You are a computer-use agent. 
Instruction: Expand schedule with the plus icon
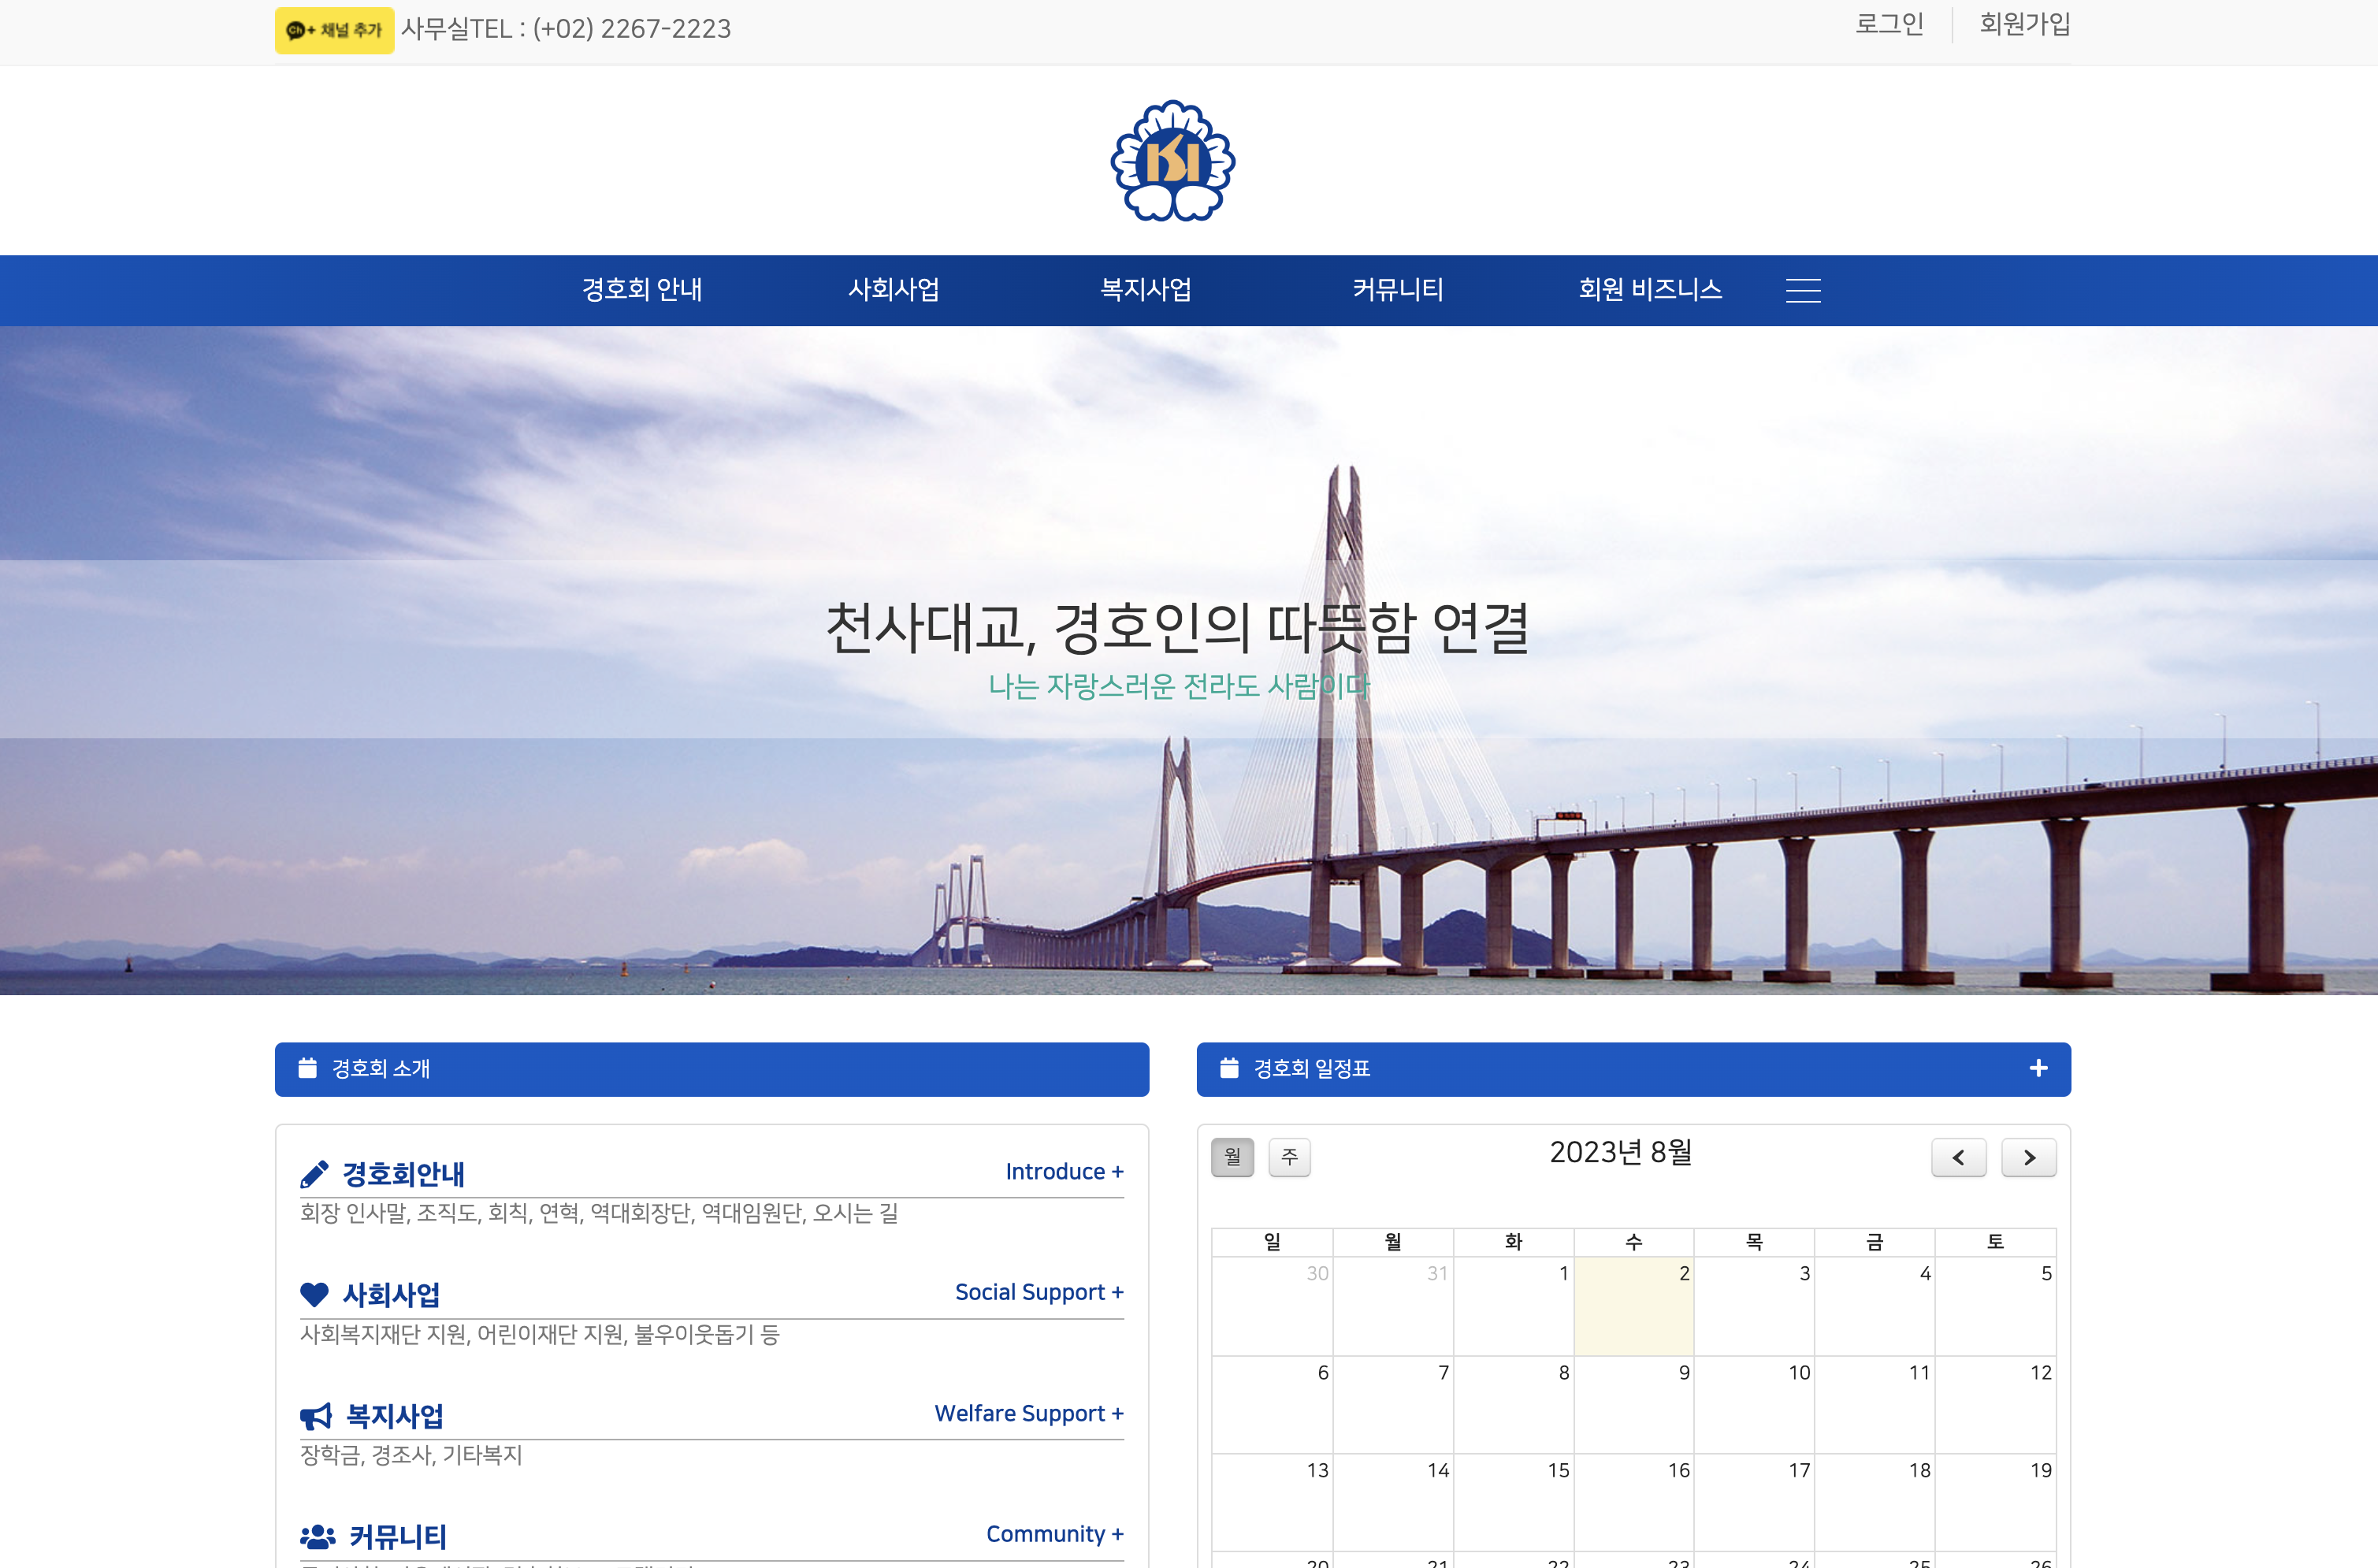[2038, 1068]
